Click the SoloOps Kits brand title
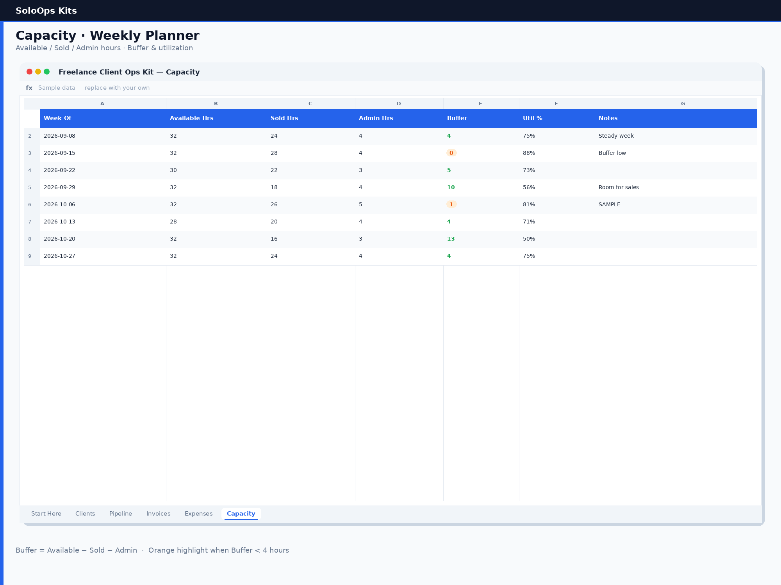The height and width of the screenshot is (585, 781). (46, 11)
